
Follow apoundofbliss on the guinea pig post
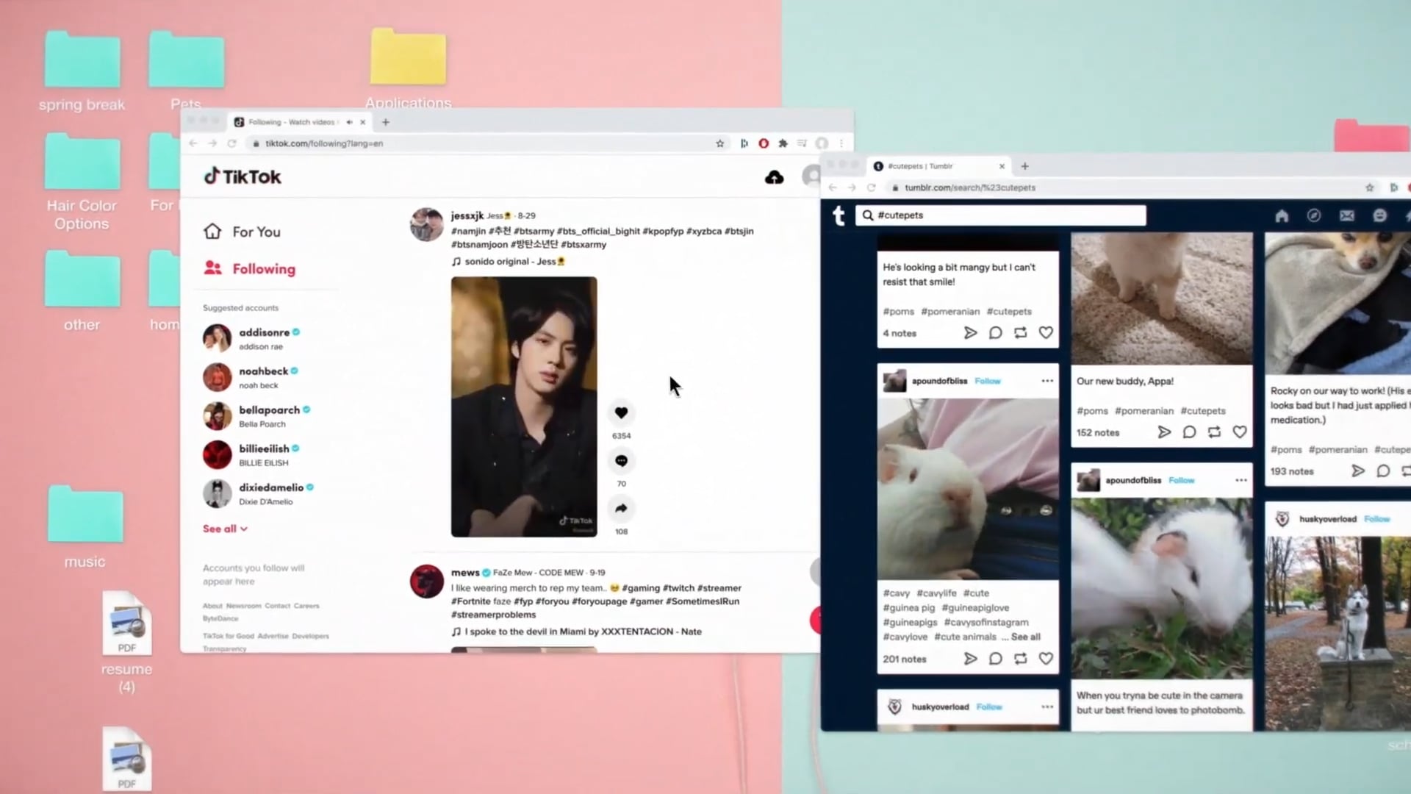click(x=988, y=381)
